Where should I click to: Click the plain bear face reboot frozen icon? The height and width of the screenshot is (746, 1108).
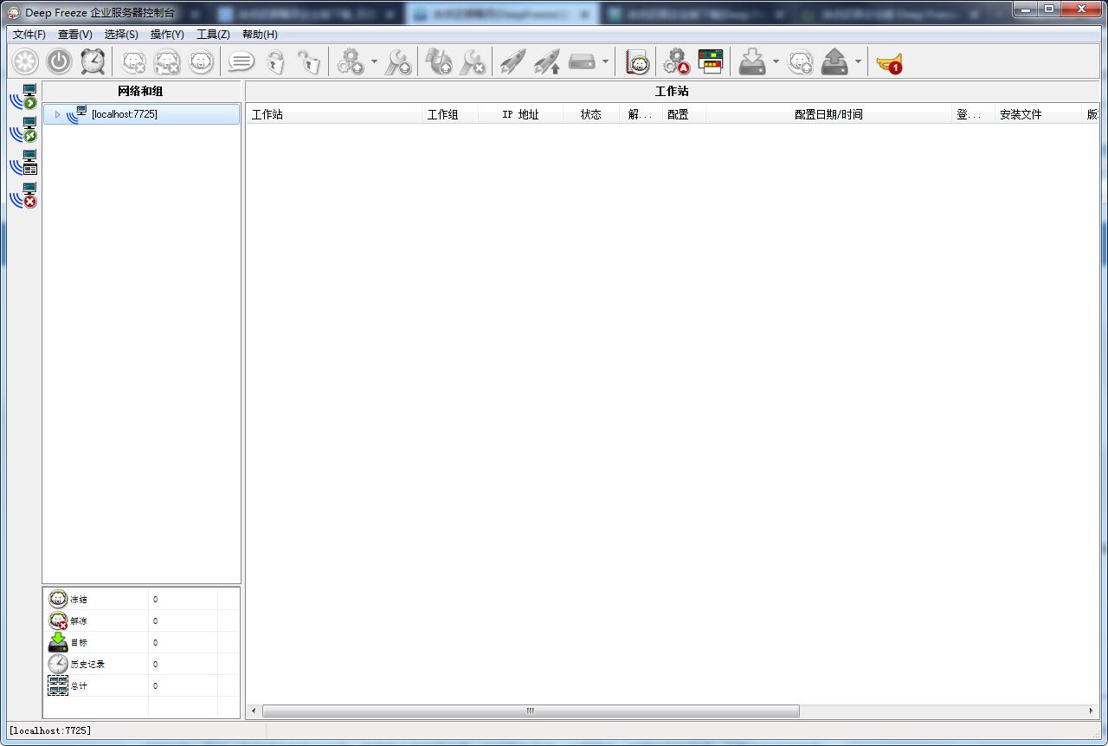pyautogui.click(x=201, y=61)
